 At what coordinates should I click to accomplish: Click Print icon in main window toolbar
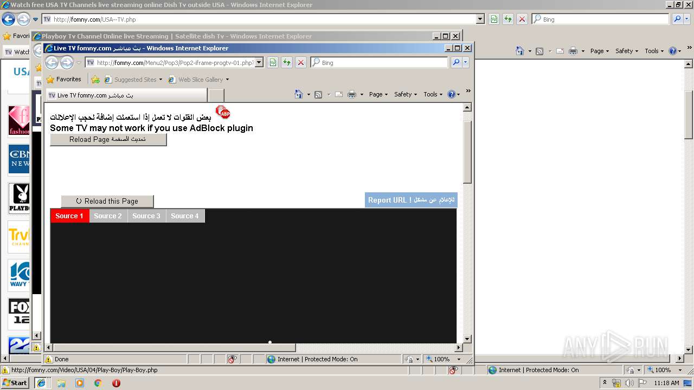[574, 51]
